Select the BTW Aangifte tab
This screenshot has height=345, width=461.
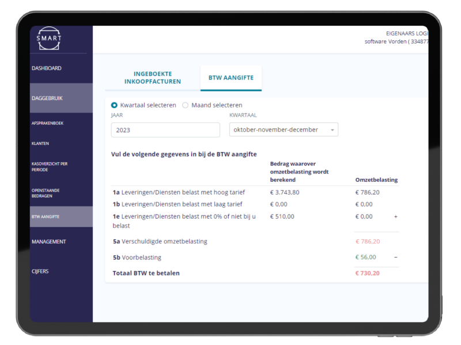[x=231, y=78]
